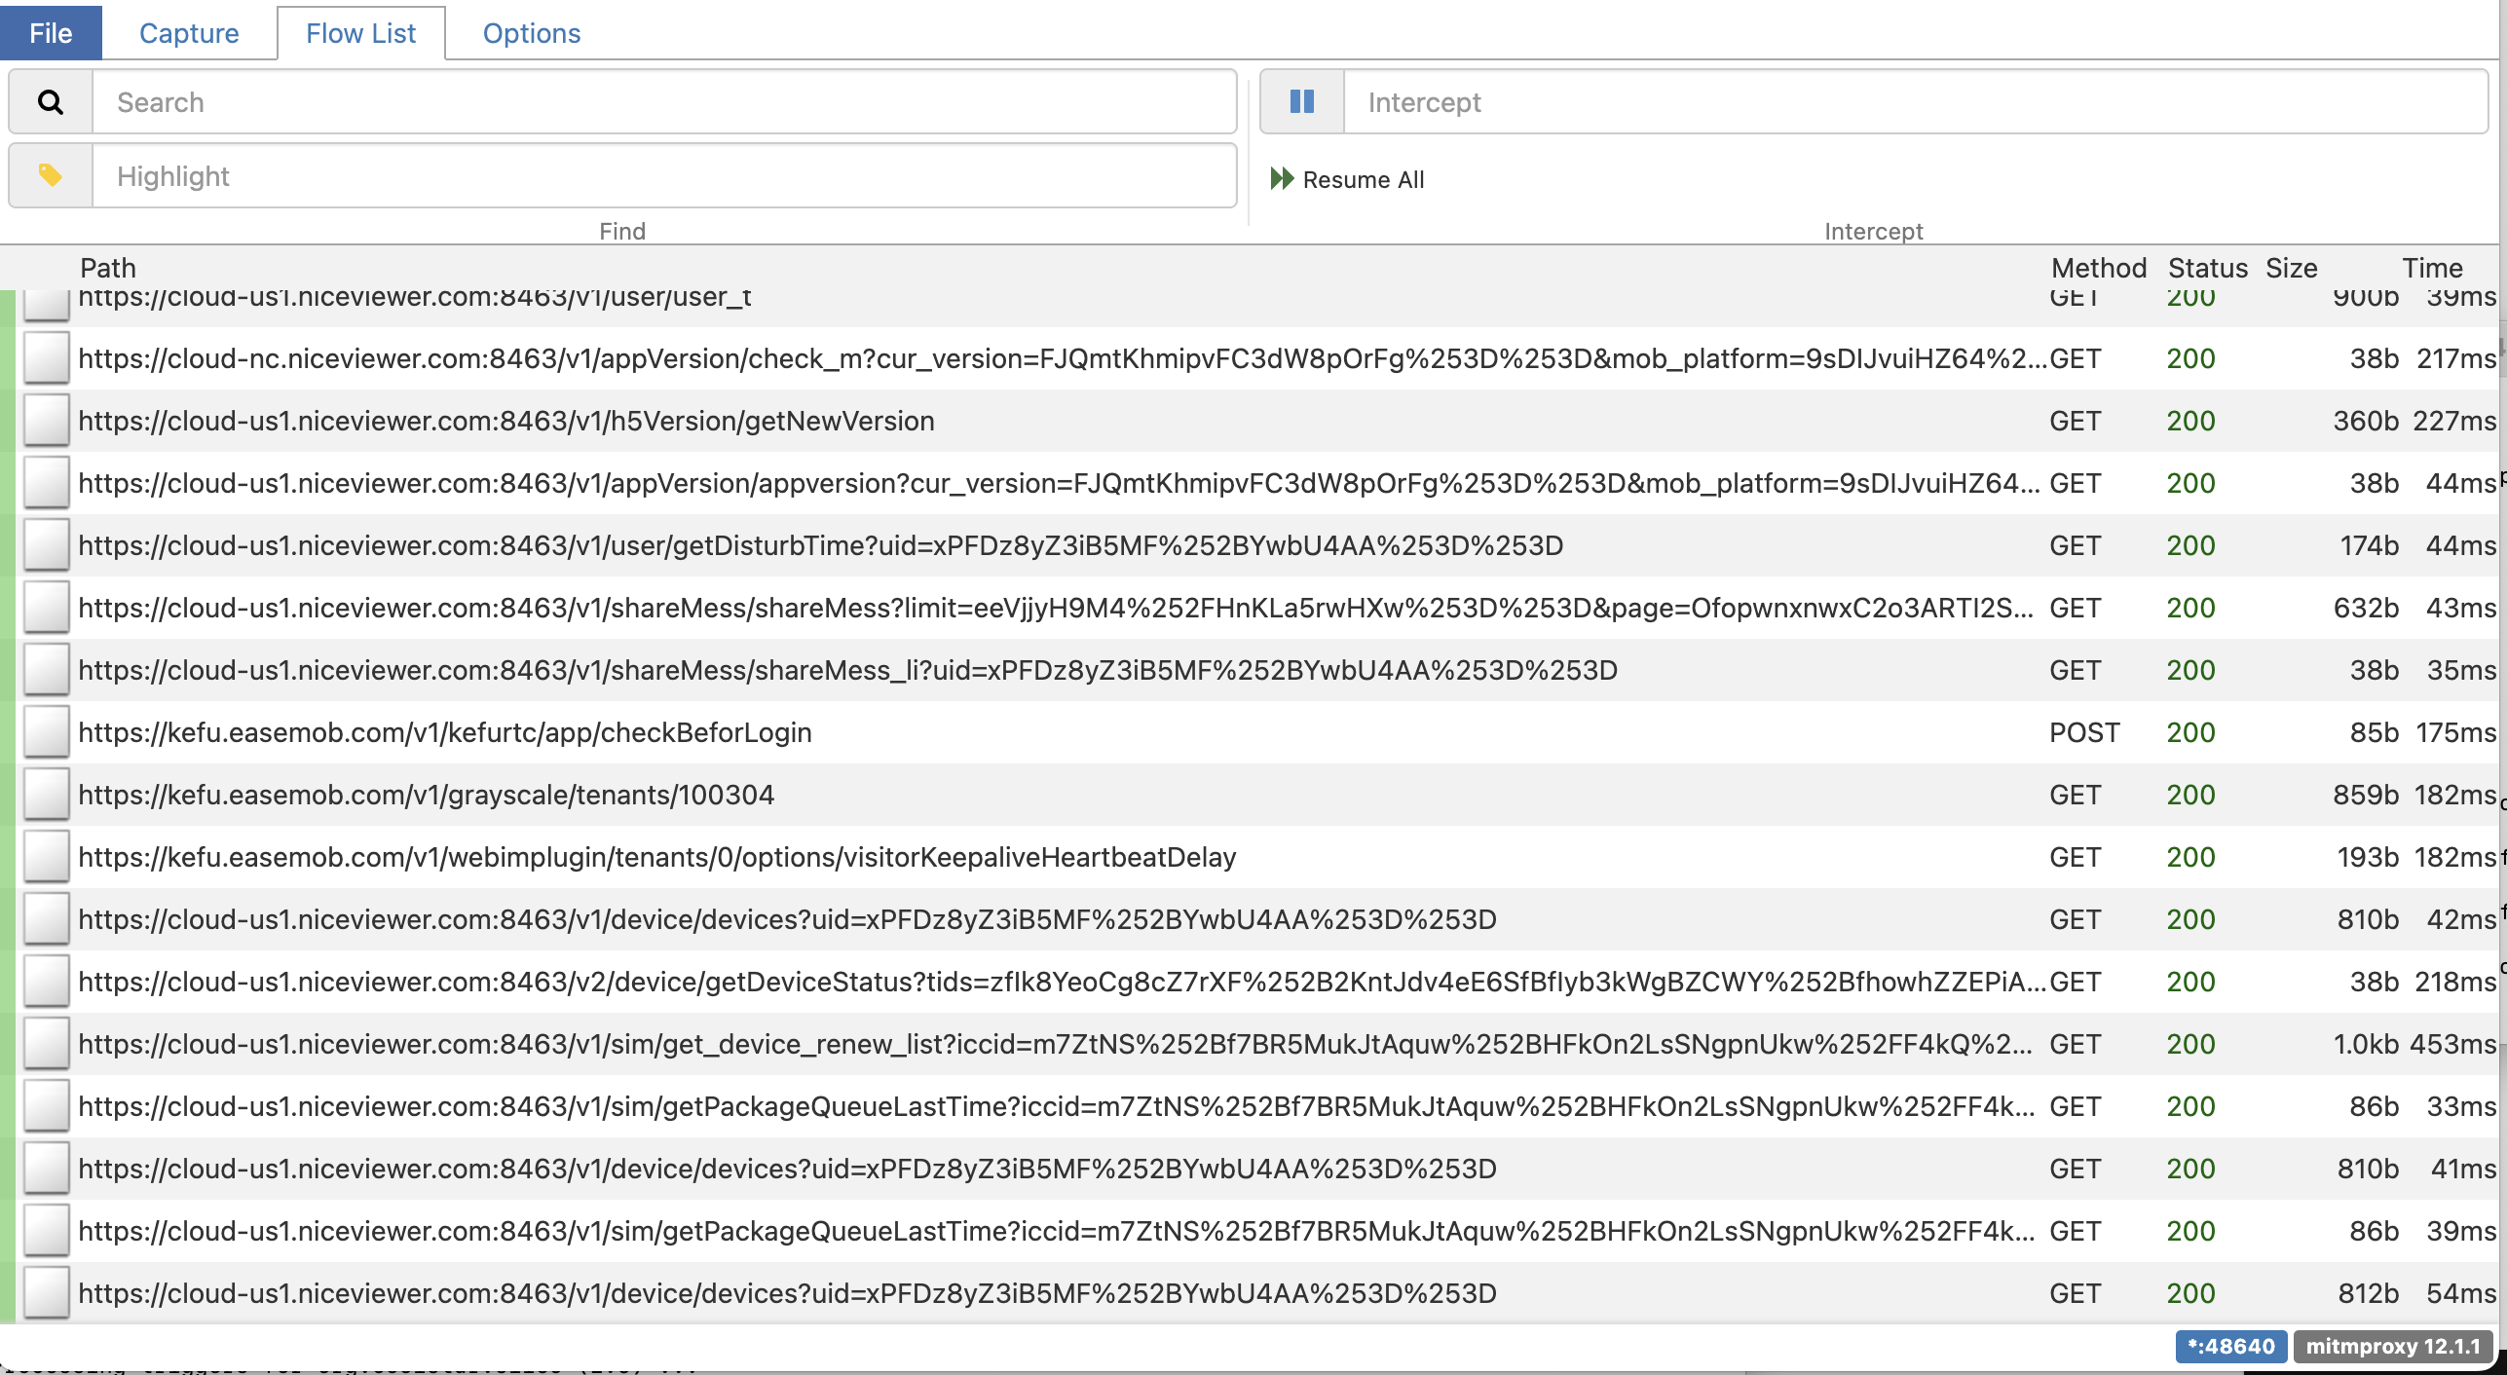Click the green Resume All arrows icon
Image resolution: width=2507 pixels, height=1375 pixels.
[1282, 179]
